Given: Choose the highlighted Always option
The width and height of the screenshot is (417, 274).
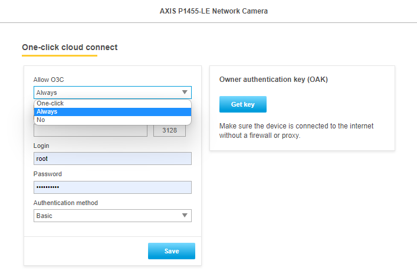Looking at the screenshot, I should (113, 111).
